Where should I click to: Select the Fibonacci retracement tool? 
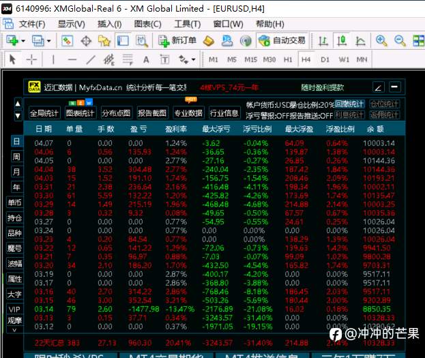click(128, 59)
